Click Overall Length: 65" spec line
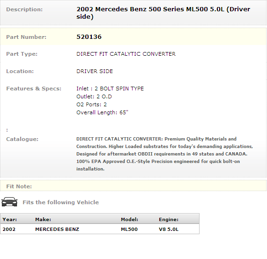 coord(102,112)
